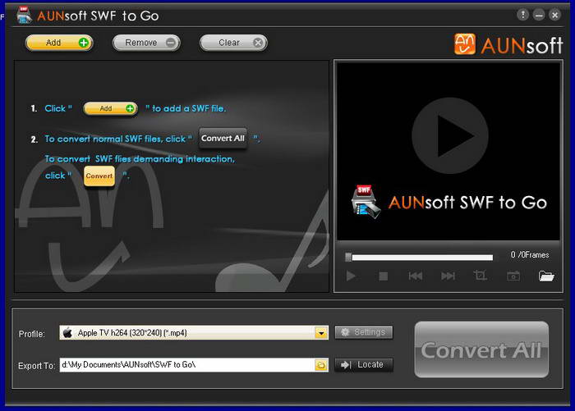The height and width of the screenshot is (411, 575).
Task: Click the Convert All sample in instructions
Action: point(223,139)
